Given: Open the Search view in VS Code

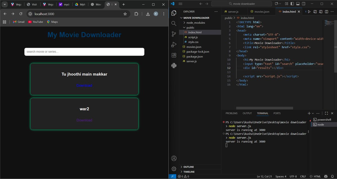Looking at the screenshot, I should click(x=174, y=24).
